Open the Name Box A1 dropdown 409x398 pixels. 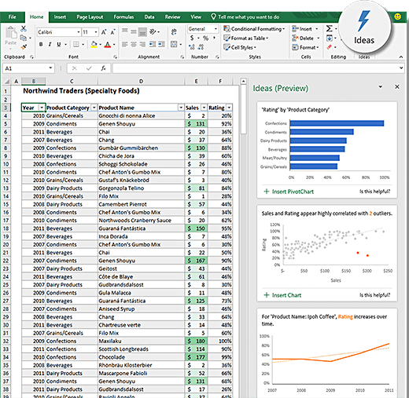(x=50, y=68)
